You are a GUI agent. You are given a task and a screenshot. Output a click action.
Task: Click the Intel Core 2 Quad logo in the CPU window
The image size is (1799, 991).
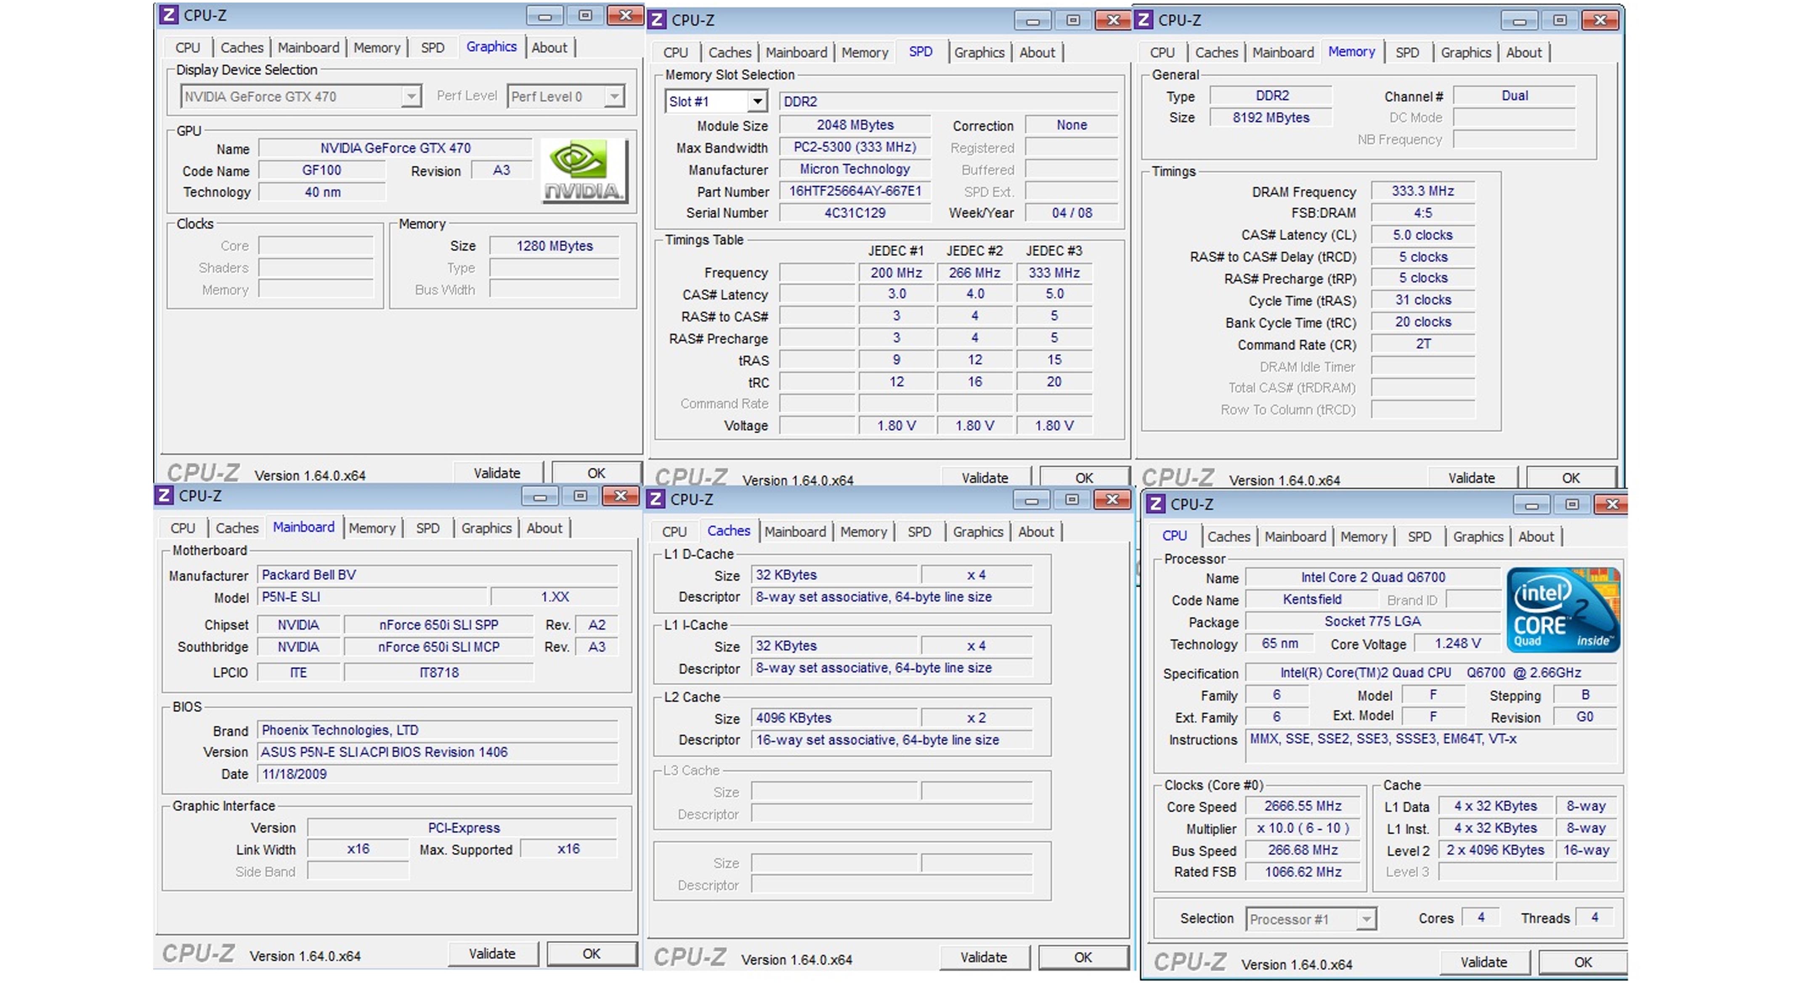1562,609
